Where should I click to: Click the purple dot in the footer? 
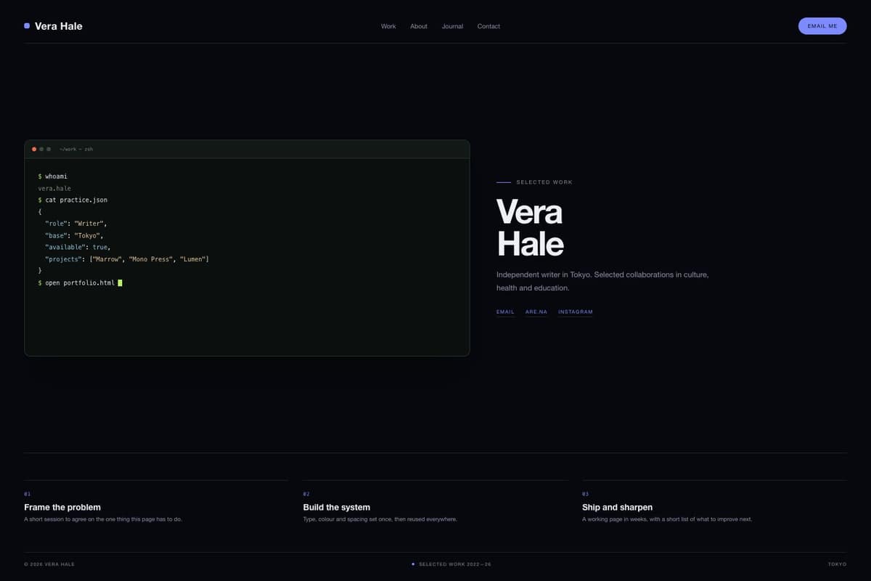[413, 564]
